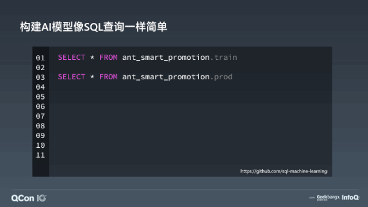Screen dimensions: 368x207
Task: Click the slide title about AI模型 and SQL
Action: [93, 27]
